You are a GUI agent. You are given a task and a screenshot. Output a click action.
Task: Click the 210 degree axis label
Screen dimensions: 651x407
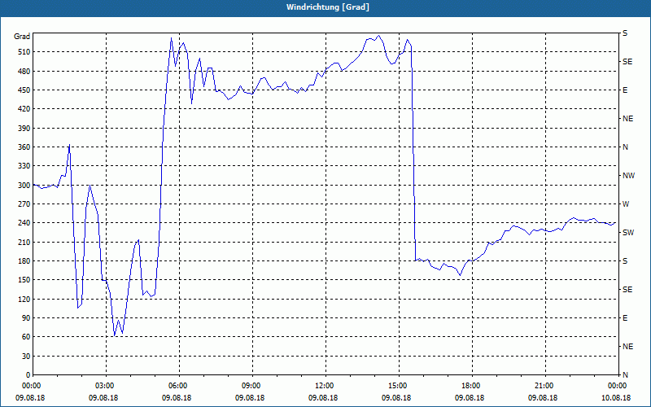[24, 242]
